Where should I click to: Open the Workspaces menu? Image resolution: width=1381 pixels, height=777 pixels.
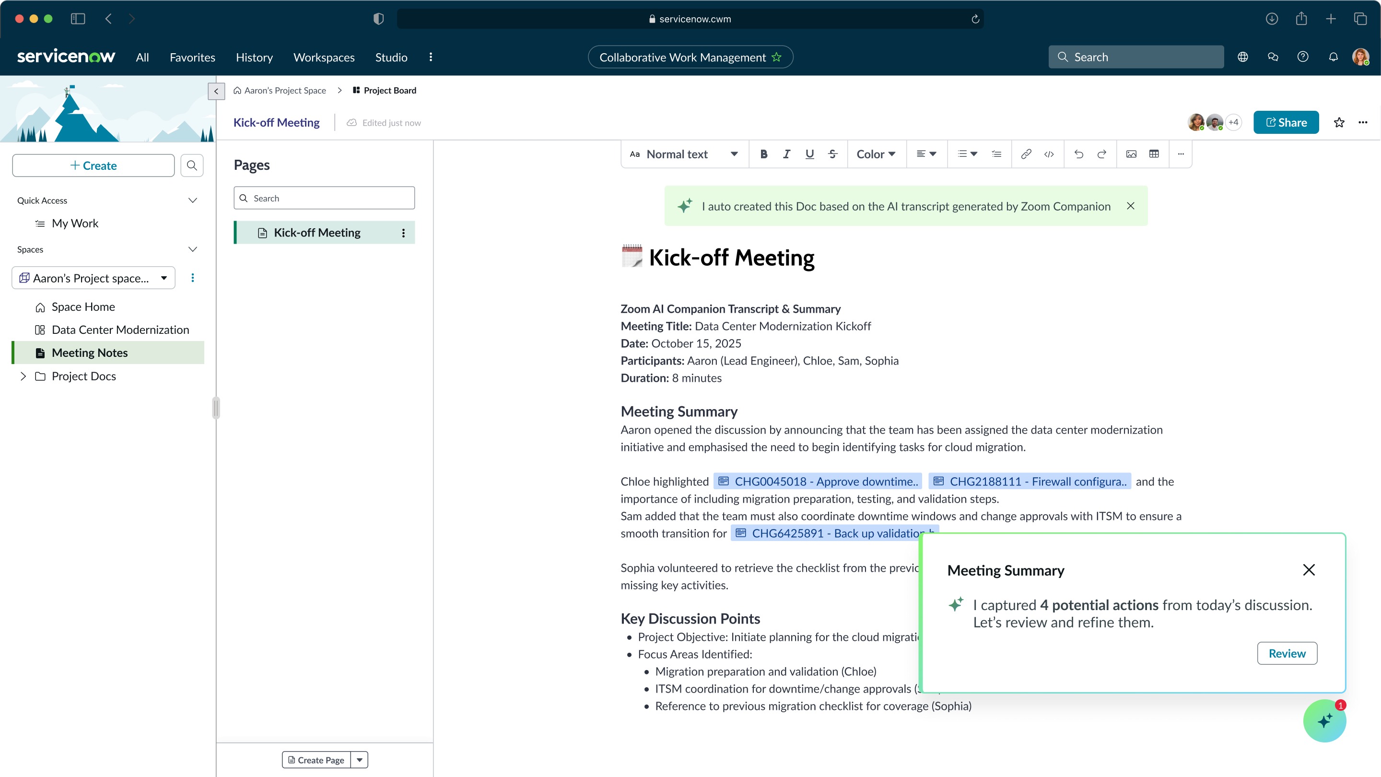point(324,58)
